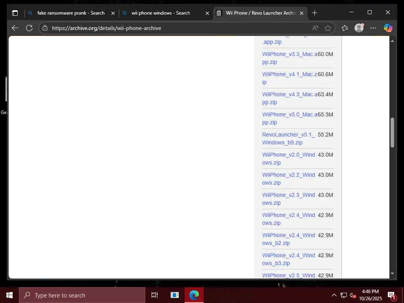Launch Copilot from the toolbar
The height and width of the screenshot is (303, 404).
388,28
